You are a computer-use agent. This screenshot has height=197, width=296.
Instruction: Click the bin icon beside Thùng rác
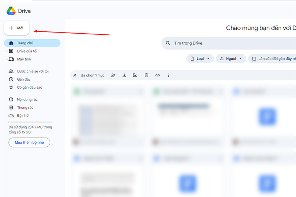pos(11,108)
